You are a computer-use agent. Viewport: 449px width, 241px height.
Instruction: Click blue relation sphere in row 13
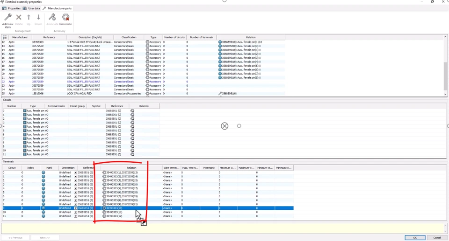[x=220, y=46]
